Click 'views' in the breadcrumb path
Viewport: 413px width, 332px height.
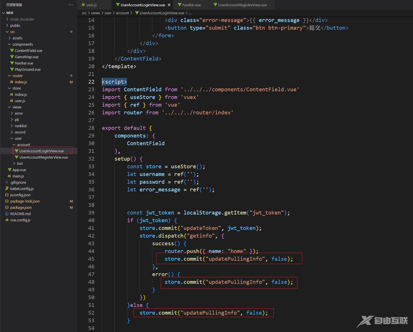point(95,13)
